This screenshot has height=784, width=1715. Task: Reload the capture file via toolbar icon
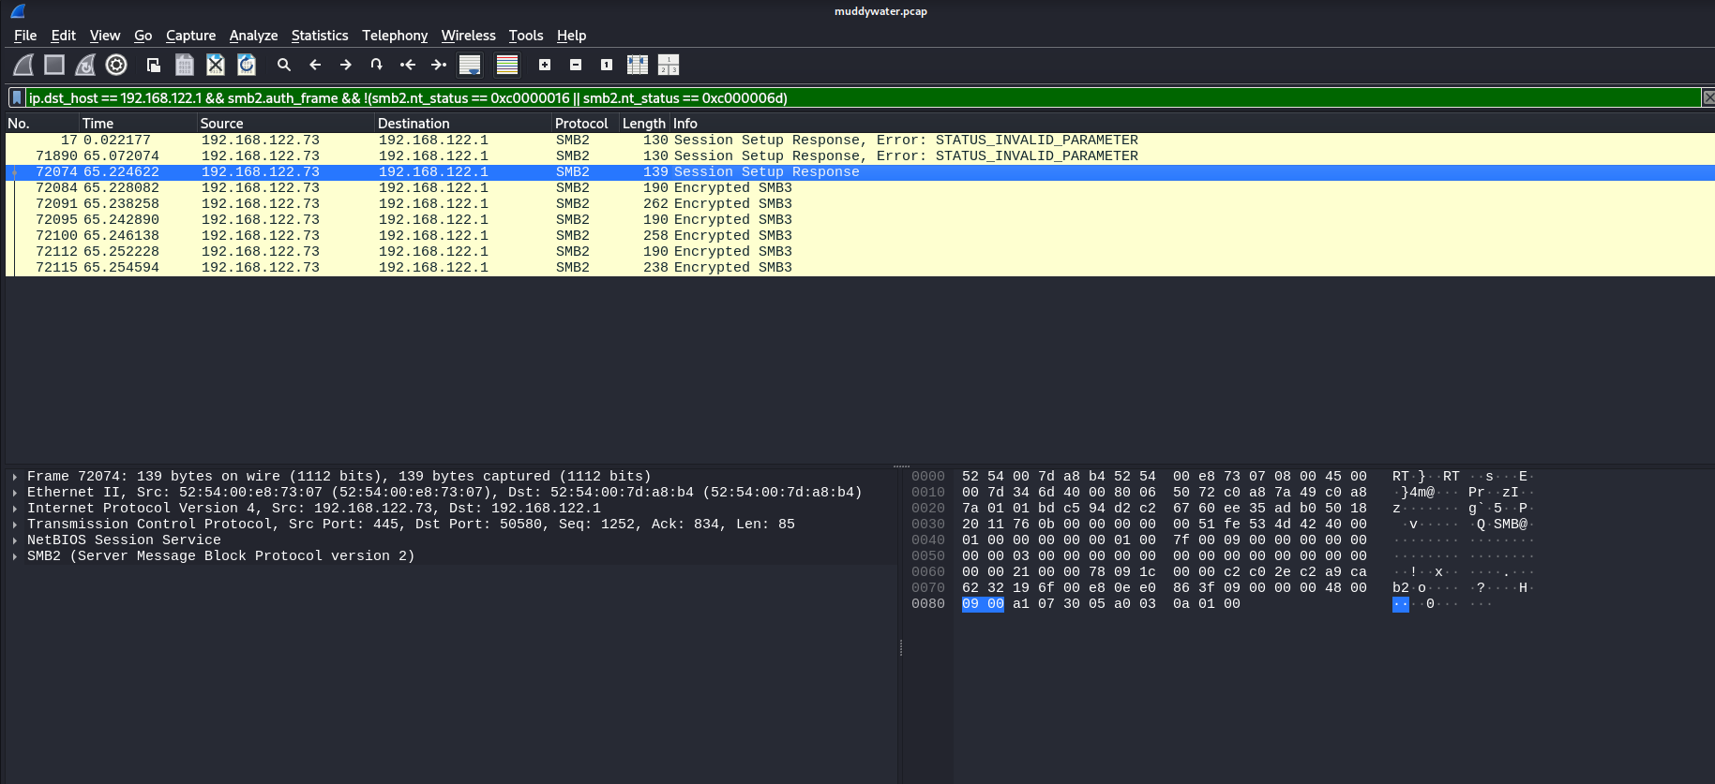click(247, 65)
